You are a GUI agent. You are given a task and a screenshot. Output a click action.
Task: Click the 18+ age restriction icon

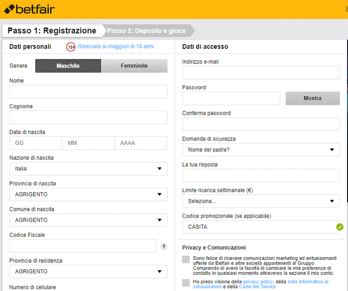71,47
